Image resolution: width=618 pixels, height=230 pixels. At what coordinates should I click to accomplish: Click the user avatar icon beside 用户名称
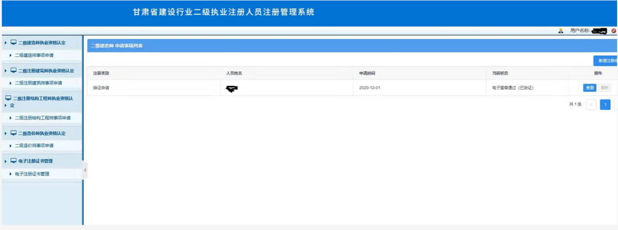click(561, 31)
